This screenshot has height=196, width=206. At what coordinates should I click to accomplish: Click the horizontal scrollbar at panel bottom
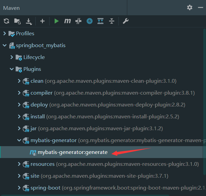tap(85, 195)
